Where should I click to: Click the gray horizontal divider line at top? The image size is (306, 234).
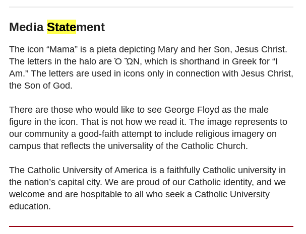tap(151, 7)
